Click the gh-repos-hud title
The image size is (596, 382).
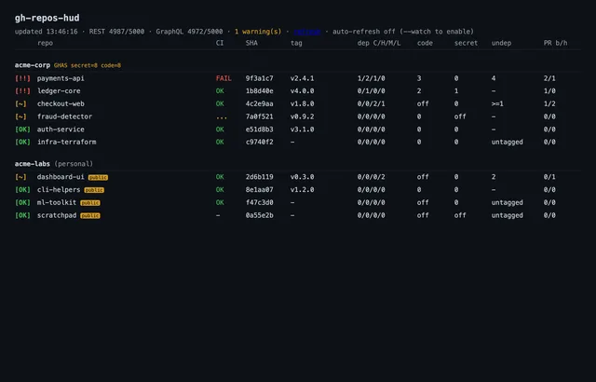pyautogui.click(x=47, y=18)
